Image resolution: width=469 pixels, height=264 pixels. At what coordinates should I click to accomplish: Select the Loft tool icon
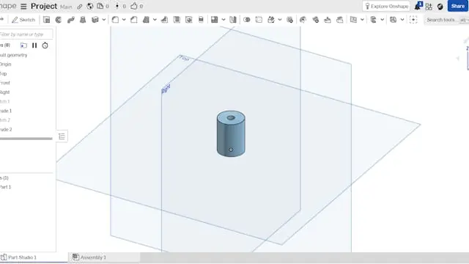[x=83, y=20]
